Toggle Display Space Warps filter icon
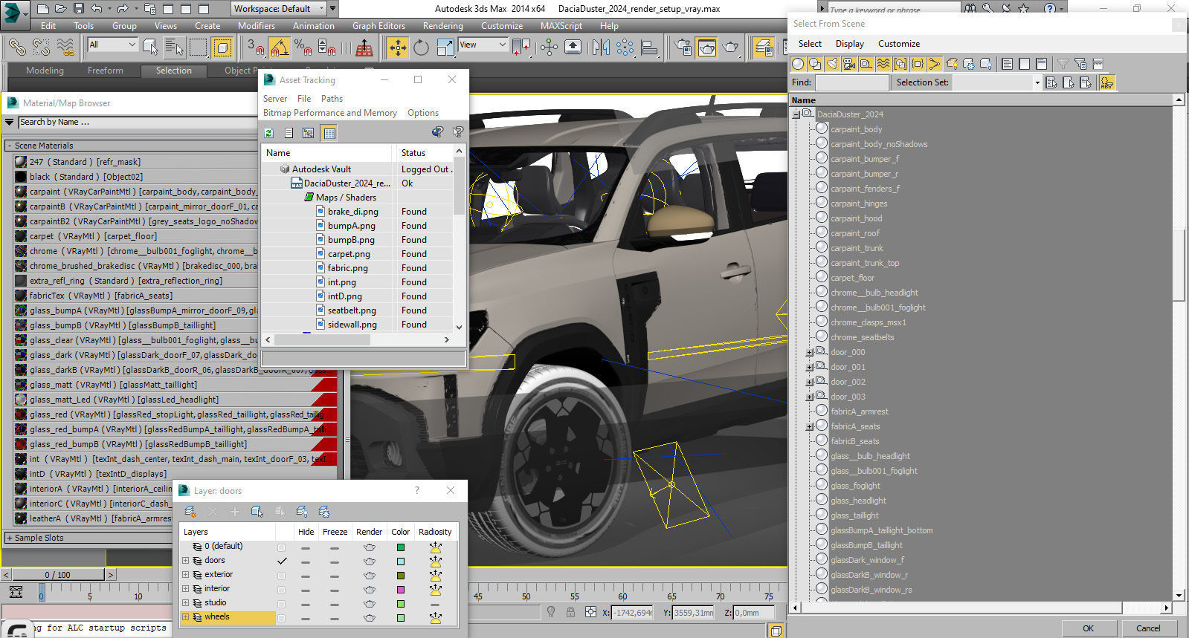1189x638 pixels. (883, 64)
